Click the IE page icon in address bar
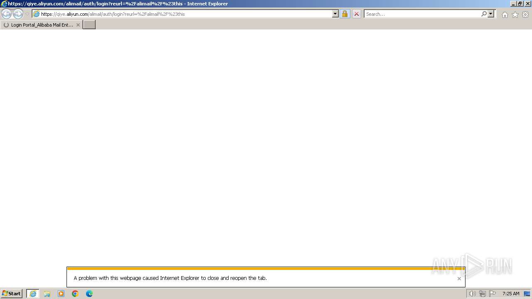 pos(36,14)
